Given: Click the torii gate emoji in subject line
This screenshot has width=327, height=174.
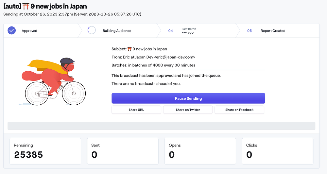Looking at the screenshot, I should coord(129,49).
